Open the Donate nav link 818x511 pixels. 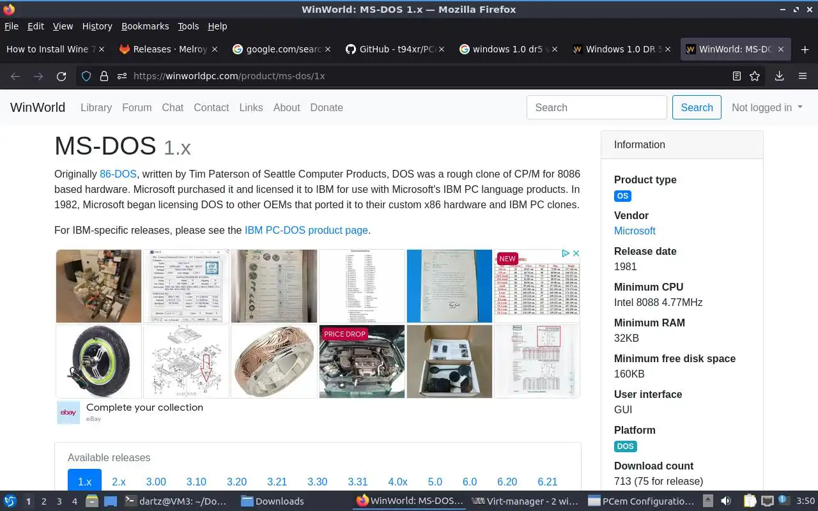tap(327, 107)
